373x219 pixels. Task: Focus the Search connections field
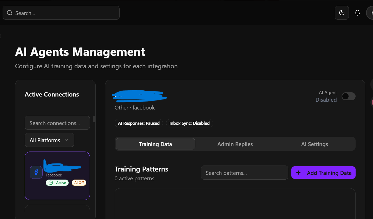click(57, 123)
